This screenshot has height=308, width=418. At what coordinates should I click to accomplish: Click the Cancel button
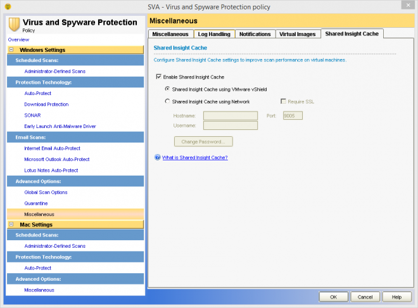365,297
